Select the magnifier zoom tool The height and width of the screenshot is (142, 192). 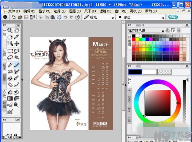pos(10,30)
